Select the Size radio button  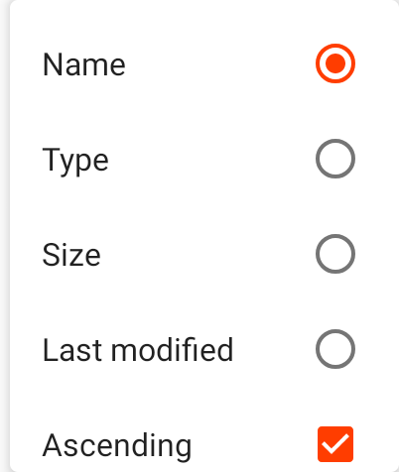(335, 254)
